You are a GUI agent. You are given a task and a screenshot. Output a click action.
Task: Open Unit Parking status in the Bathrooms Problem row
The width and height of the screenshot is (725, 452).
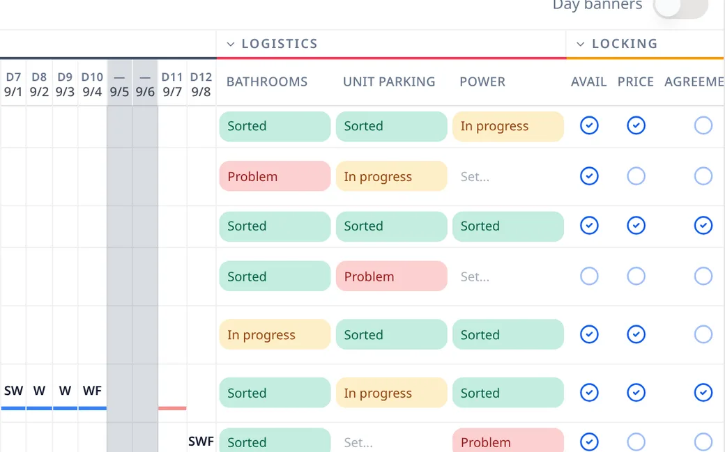pos(391,176)
